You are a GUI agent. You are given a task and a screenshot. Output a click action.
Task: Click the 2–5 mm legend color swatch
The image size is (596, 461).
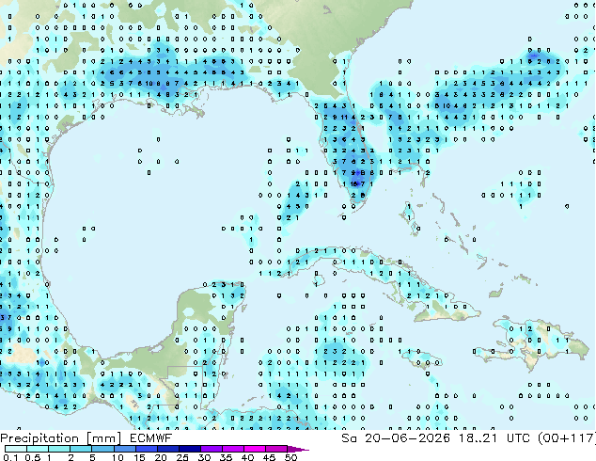pyautogui.click(x=81, y=449)
